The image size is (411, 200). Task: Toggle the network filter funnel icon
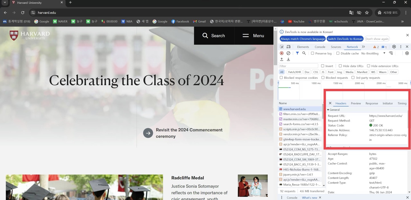[297, 53]
